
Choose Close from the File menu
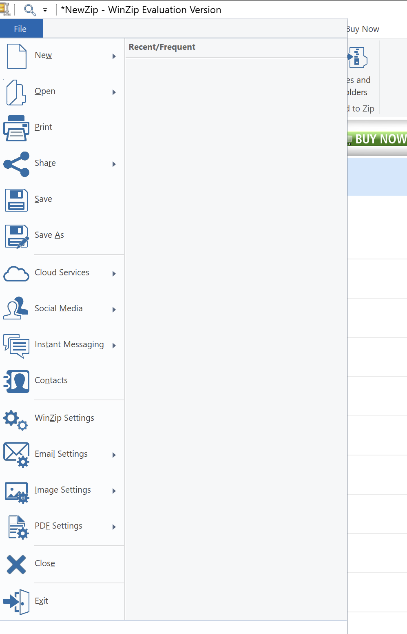(62, 565)
